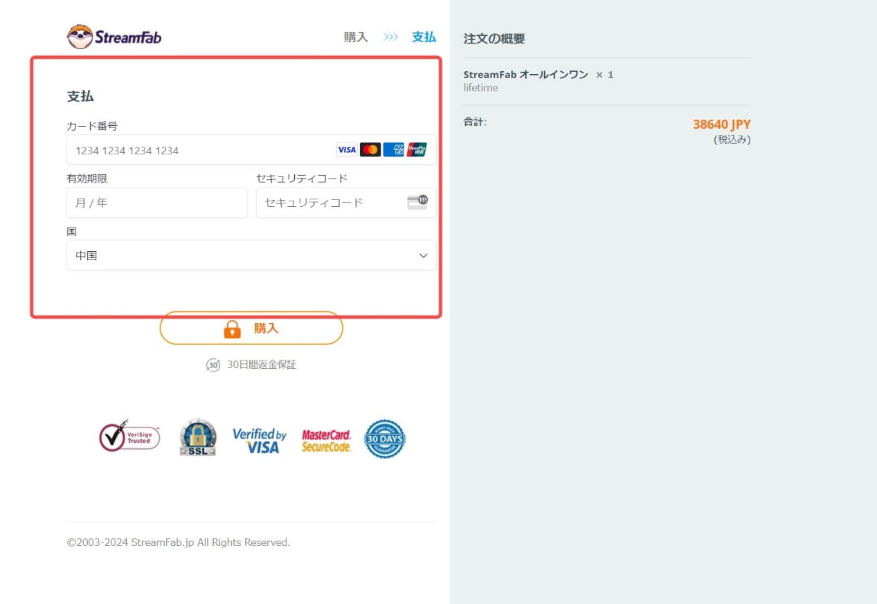Image resolution: width=877 pixels, height=604 pixels.
Task: Click the 30-day refund guarantee icon
Action: [x=213, y=365]
